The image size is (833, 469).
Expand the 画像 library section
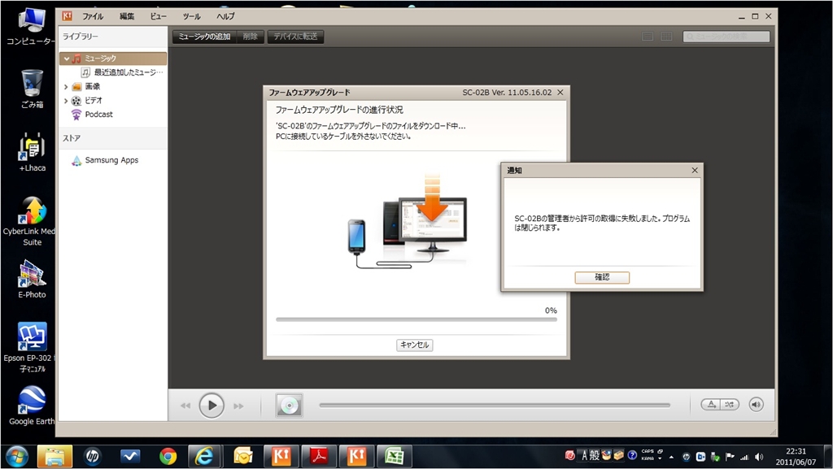point(67,86)
